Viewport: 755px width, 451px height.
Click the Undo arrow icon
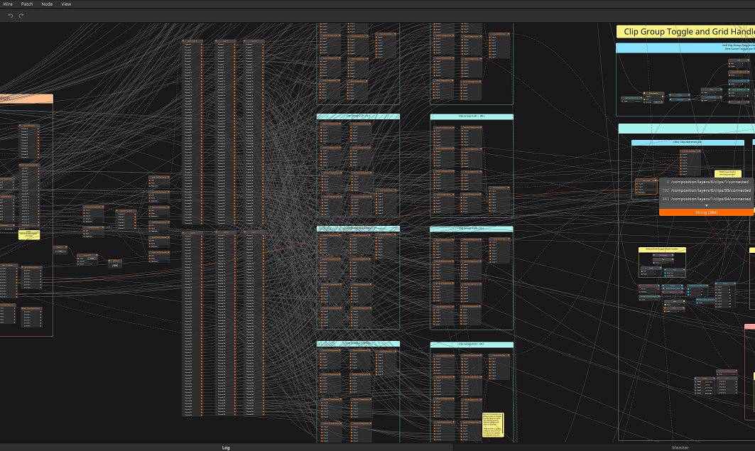[x=11, y=16]
